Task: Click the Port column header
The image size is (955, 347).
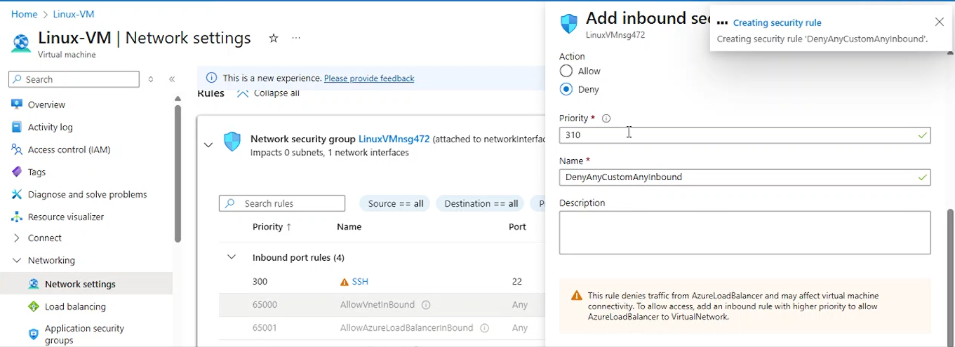Action: pyautogui.click(x=517, y=227)
